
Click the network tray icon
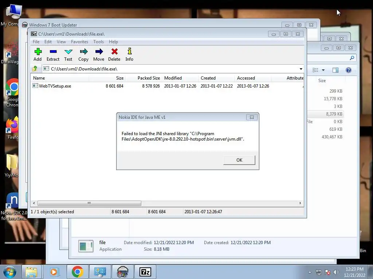pyautogui.click(x=318, y=272)
